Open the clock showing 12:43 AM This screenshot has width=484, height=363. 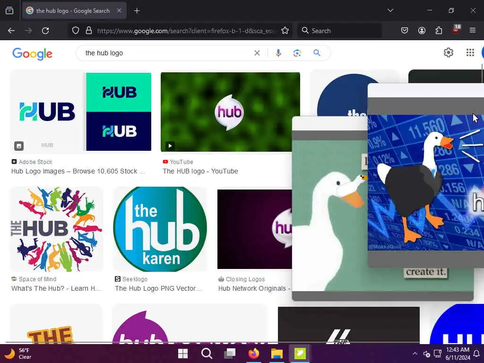point(458,354)
